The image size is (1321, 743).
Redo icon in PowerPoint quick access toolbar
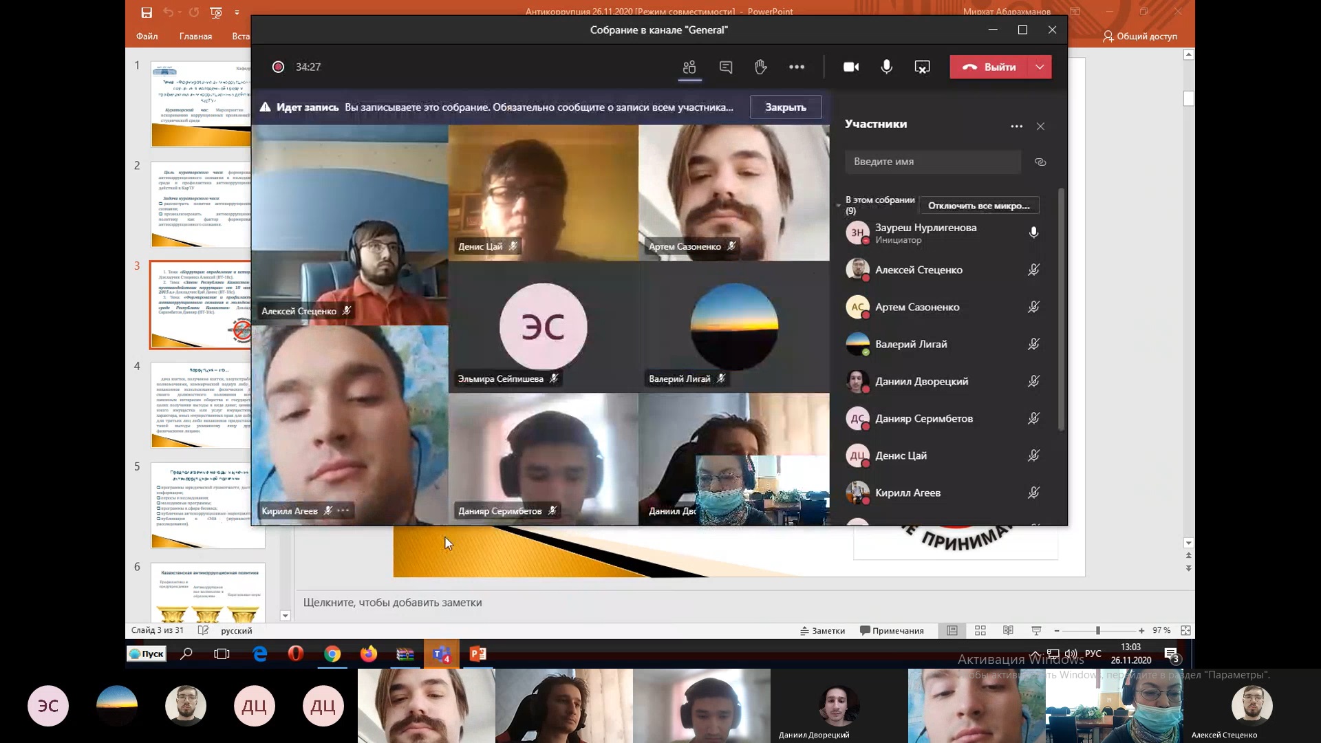[x=194, y=12]
